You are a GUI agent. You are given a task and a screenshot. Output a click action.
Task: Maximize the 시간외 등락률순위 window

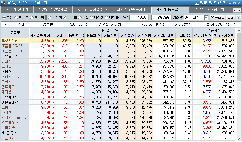[235, 3]
